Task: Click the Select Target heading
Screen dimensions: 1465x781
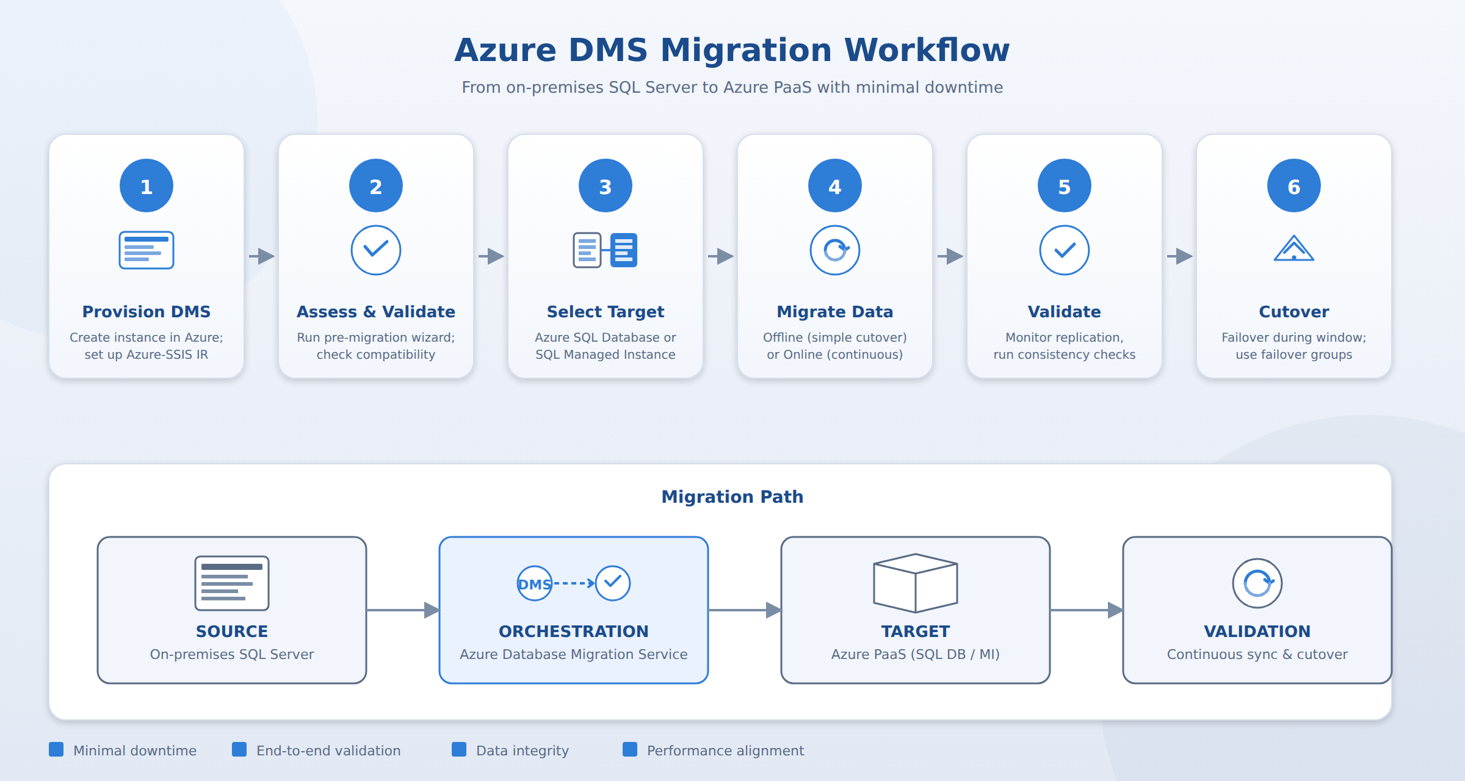Action: (x=606, y=312)
